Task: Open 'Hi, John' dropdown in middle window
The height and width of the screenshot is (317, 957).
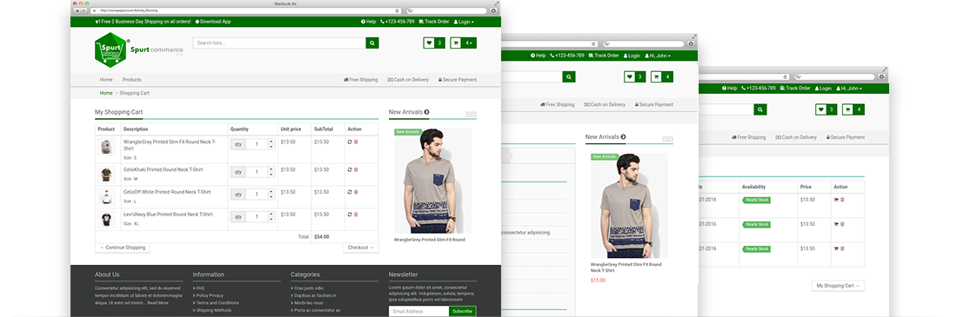Action: [x=658, y=56]
